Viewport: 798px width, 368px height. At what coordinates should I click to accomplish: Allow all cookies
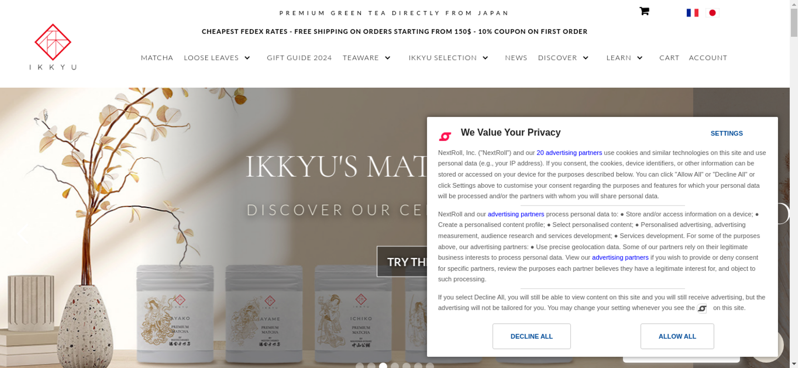[x=677, y=336]
